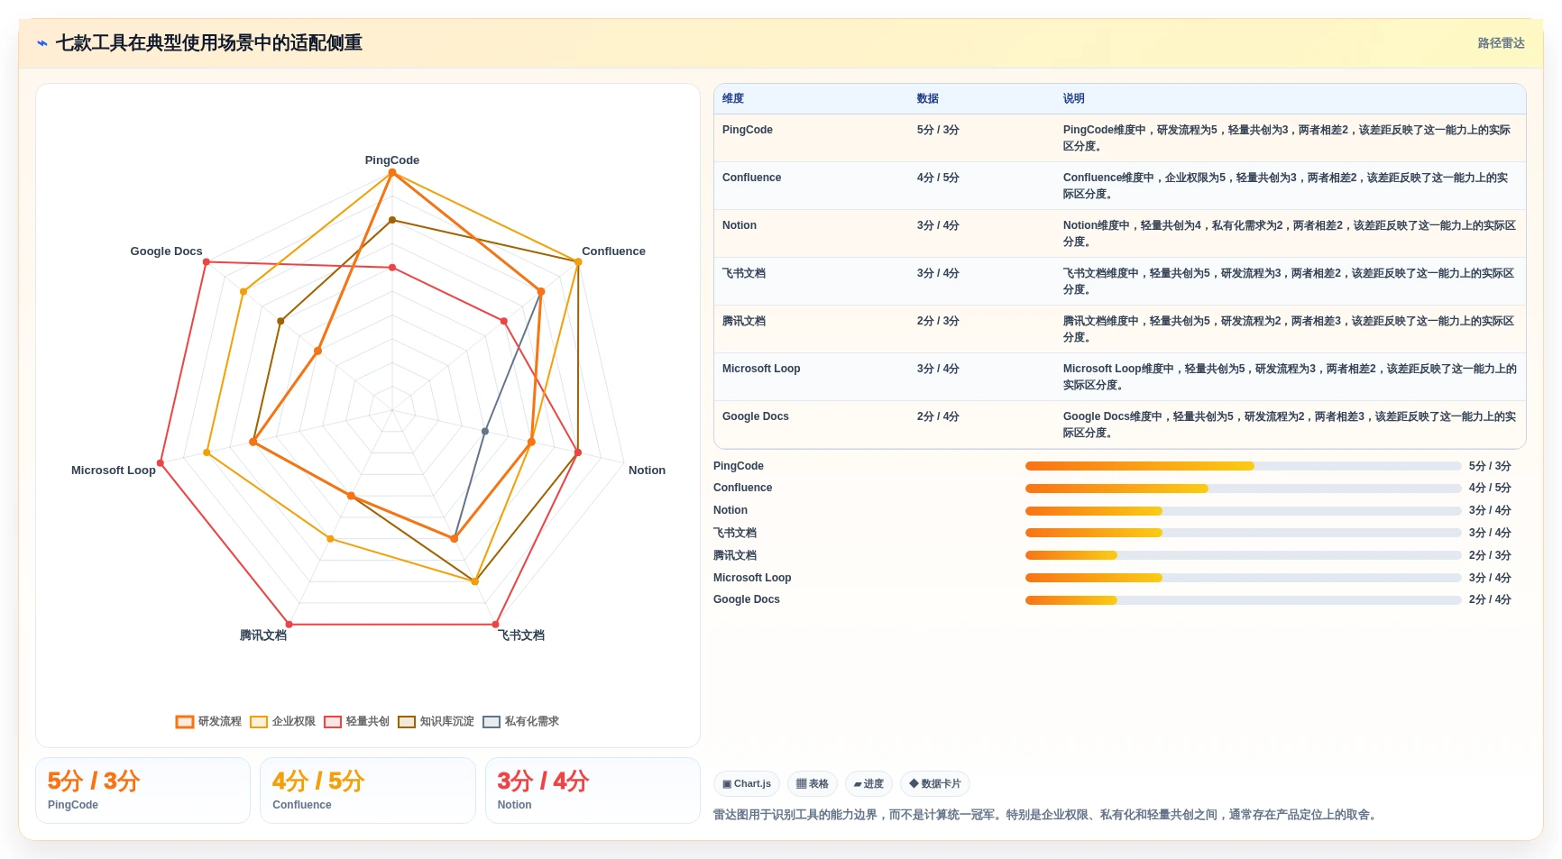
Task: Click the gray 私有化需求 data point inside the radar
Action: (485, 432)
